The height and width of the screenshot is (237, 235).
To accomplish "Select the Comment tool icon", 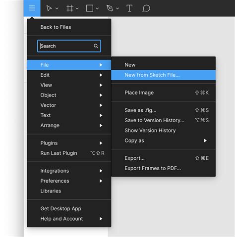I will click(146, 8).
